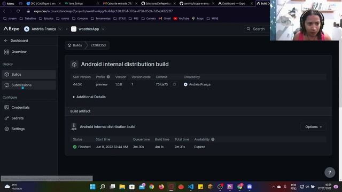Viewport: 342px width, 192px height.
Task: Open Sticky Notes from taskbar
Action: tap(200, 187)
